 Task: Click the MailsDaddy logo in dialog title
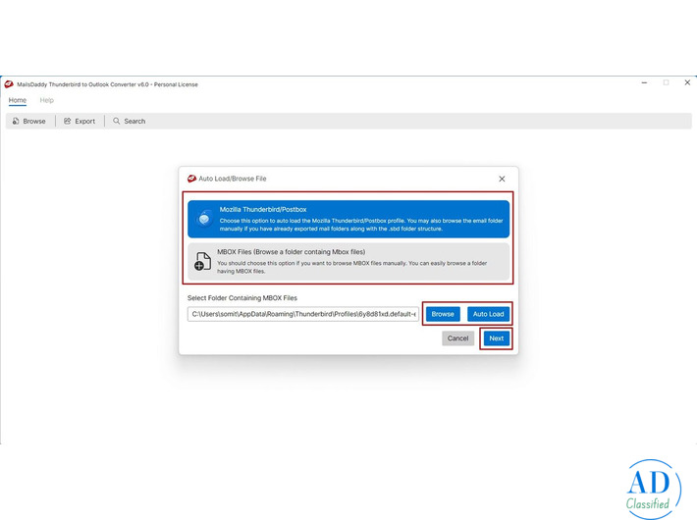tap(192, 179)
